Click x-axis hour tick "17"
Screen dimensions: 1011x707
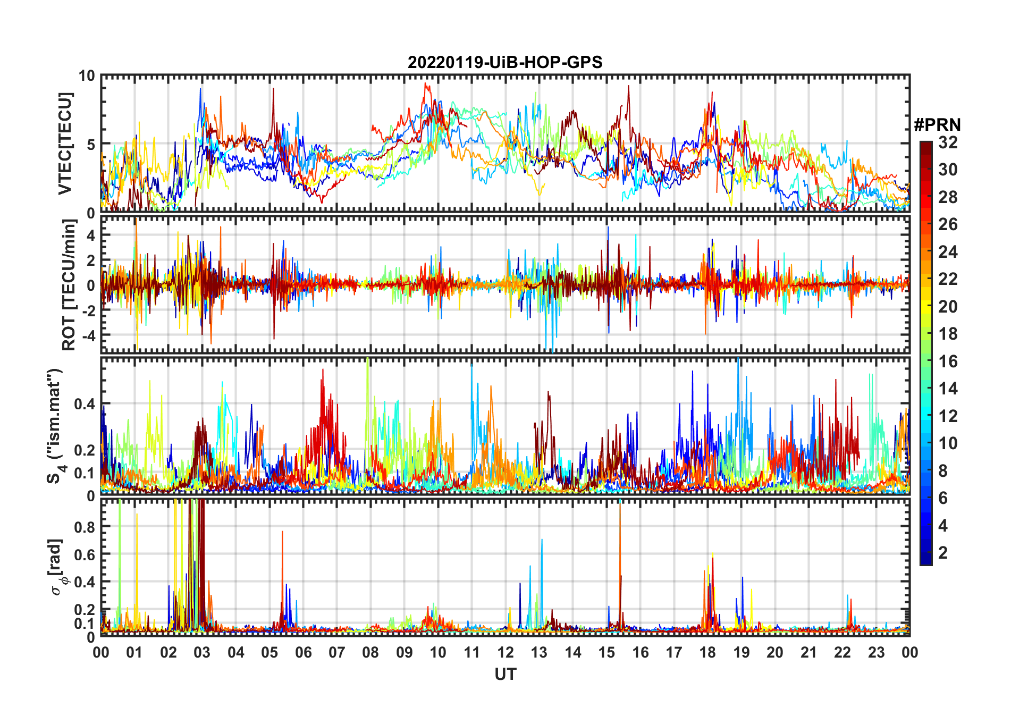pos(674,652)
